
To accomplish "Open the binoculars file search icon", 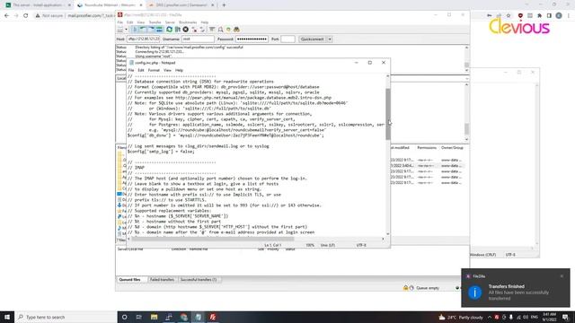I will 237,30.
